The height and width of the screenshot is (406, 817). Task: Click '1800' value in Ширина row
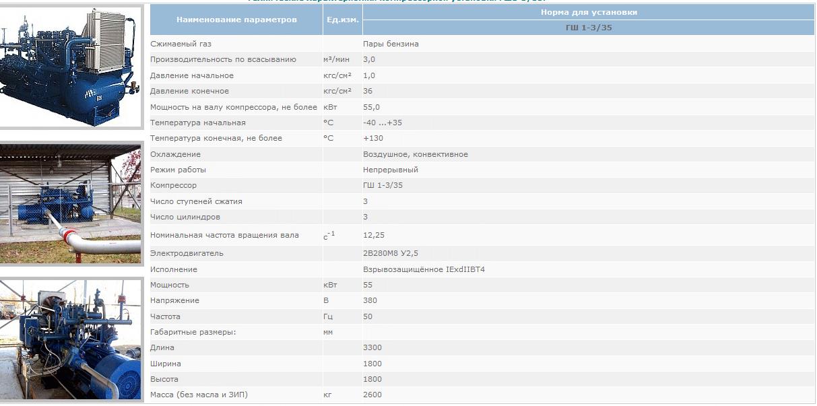[x=372, y=364]
